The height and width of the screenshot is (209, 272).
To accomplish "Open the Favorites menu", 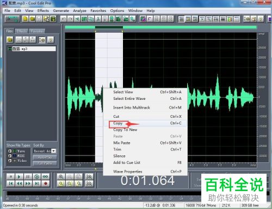I will [x=98, y=11].
